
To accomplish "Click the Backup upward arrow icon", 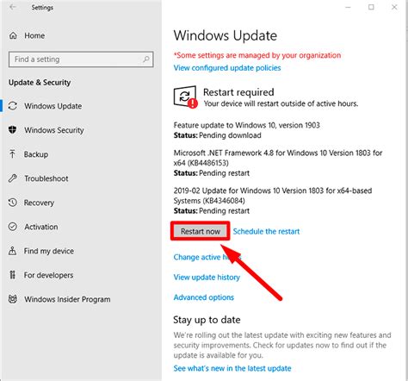I will click(x=12, y=154).
